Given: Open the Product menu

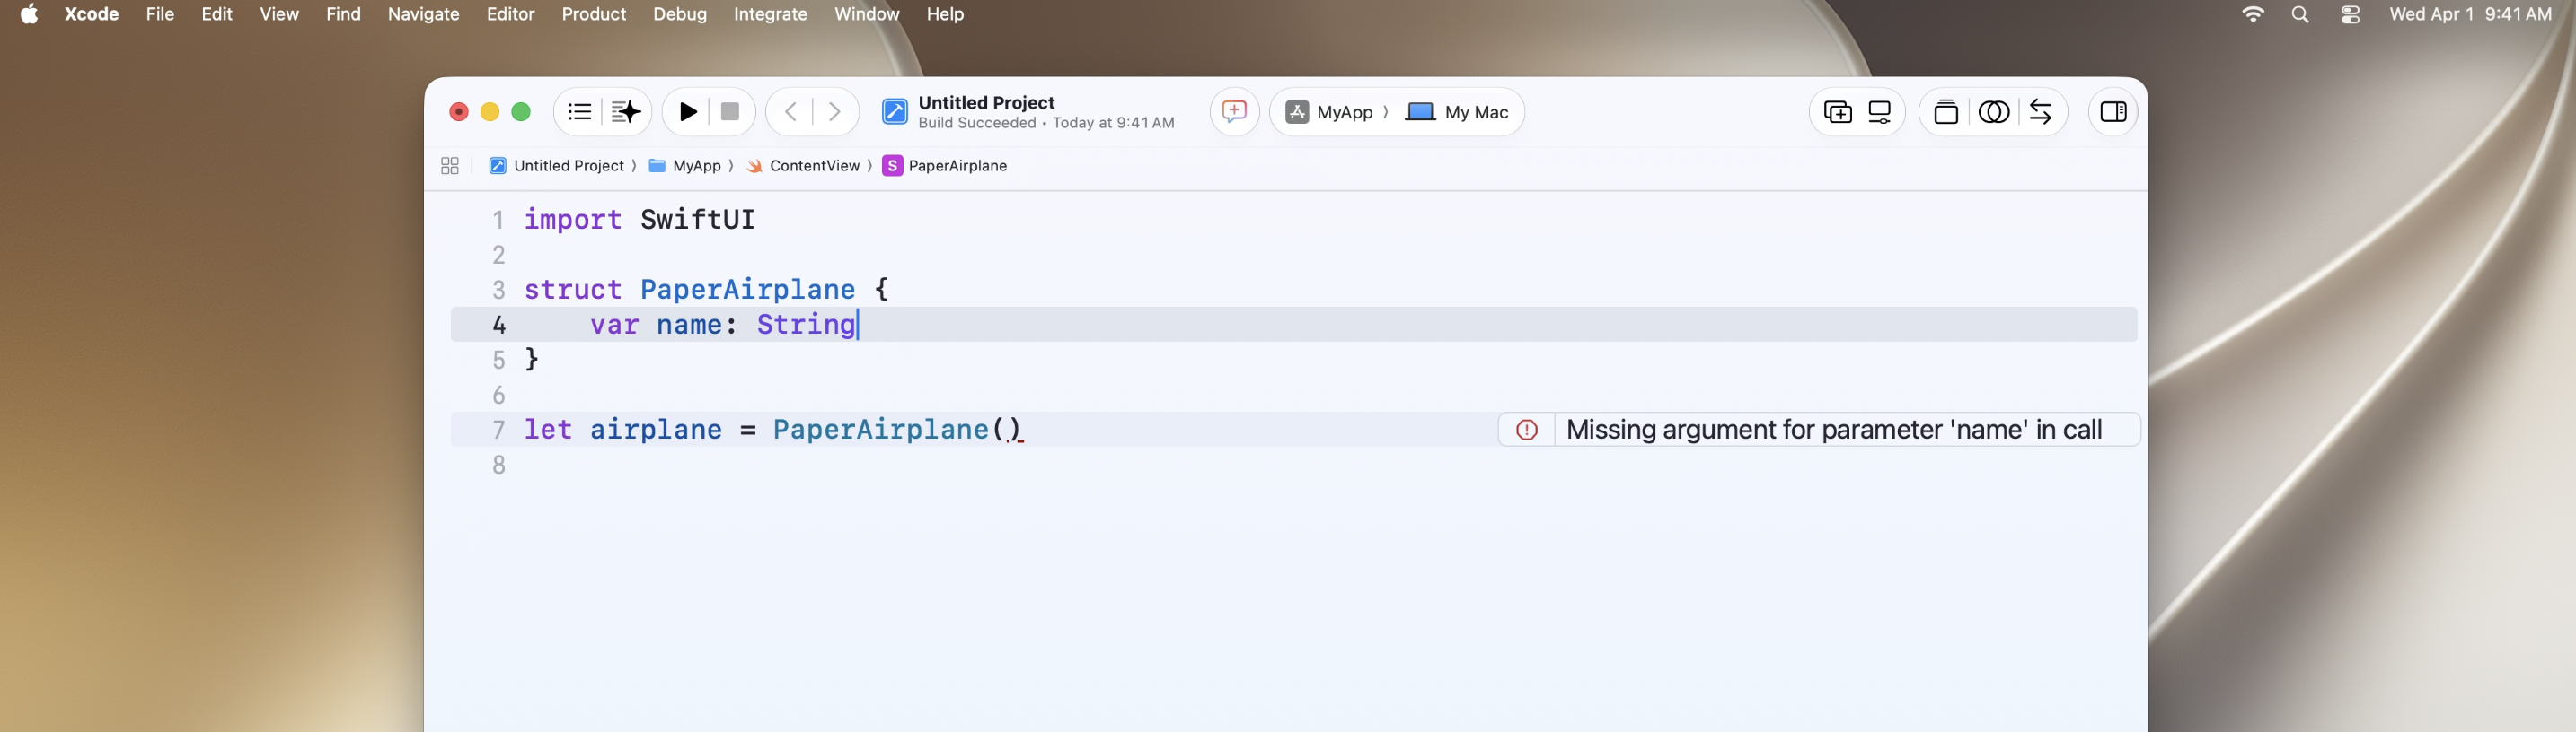Looking at the screenshot, I should (594, 14).
